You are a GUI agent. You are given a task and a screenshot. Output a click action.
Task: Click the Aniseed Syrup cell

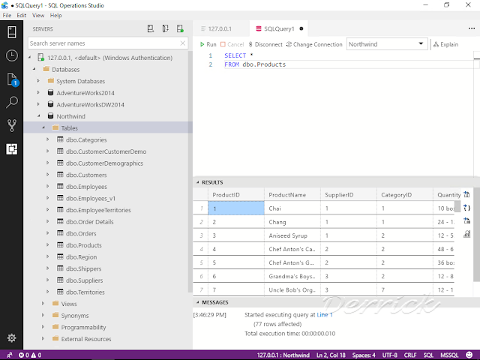click(292, 235)
